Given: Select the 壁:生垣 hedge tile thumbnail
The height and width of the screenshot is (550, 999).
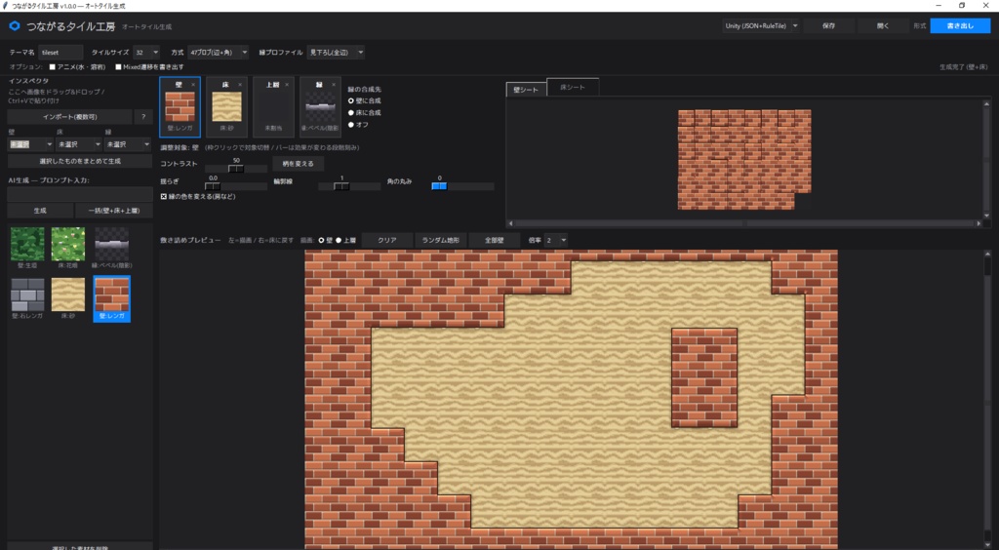Looking at the screenshot, I should [x=27, y=248].
